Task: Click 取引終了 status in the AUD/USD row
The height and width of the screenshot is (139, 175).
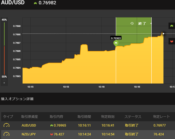Action: (x=132, y=126)
